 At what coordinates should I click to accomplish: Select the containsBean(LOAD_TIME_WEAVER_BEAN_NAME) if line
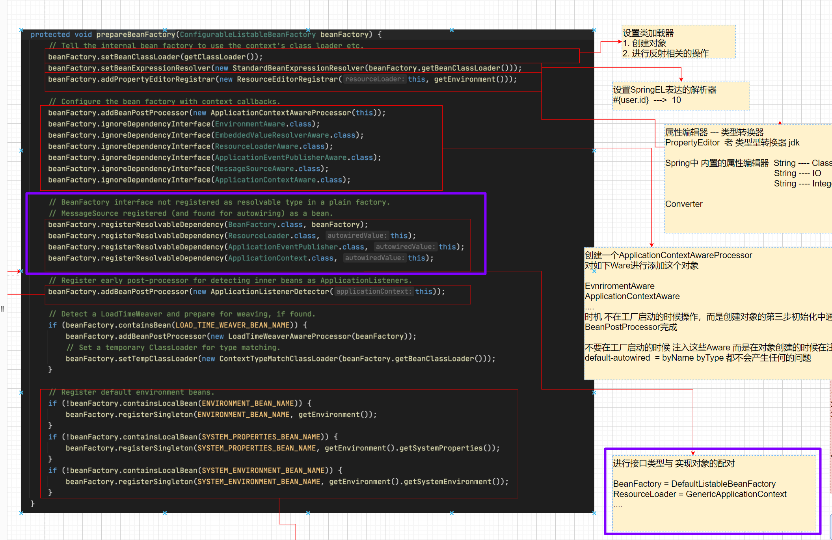point(178,325)
